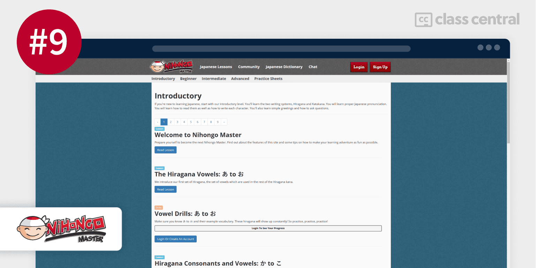The image size is (536, 268).
Task: Click the Login To See Your Progress bar
Action: (x=268, y=228)
